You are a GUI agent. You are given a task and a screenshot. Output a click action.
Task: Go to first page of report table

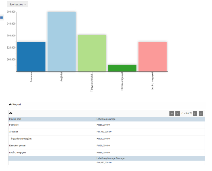coord(172,113)
